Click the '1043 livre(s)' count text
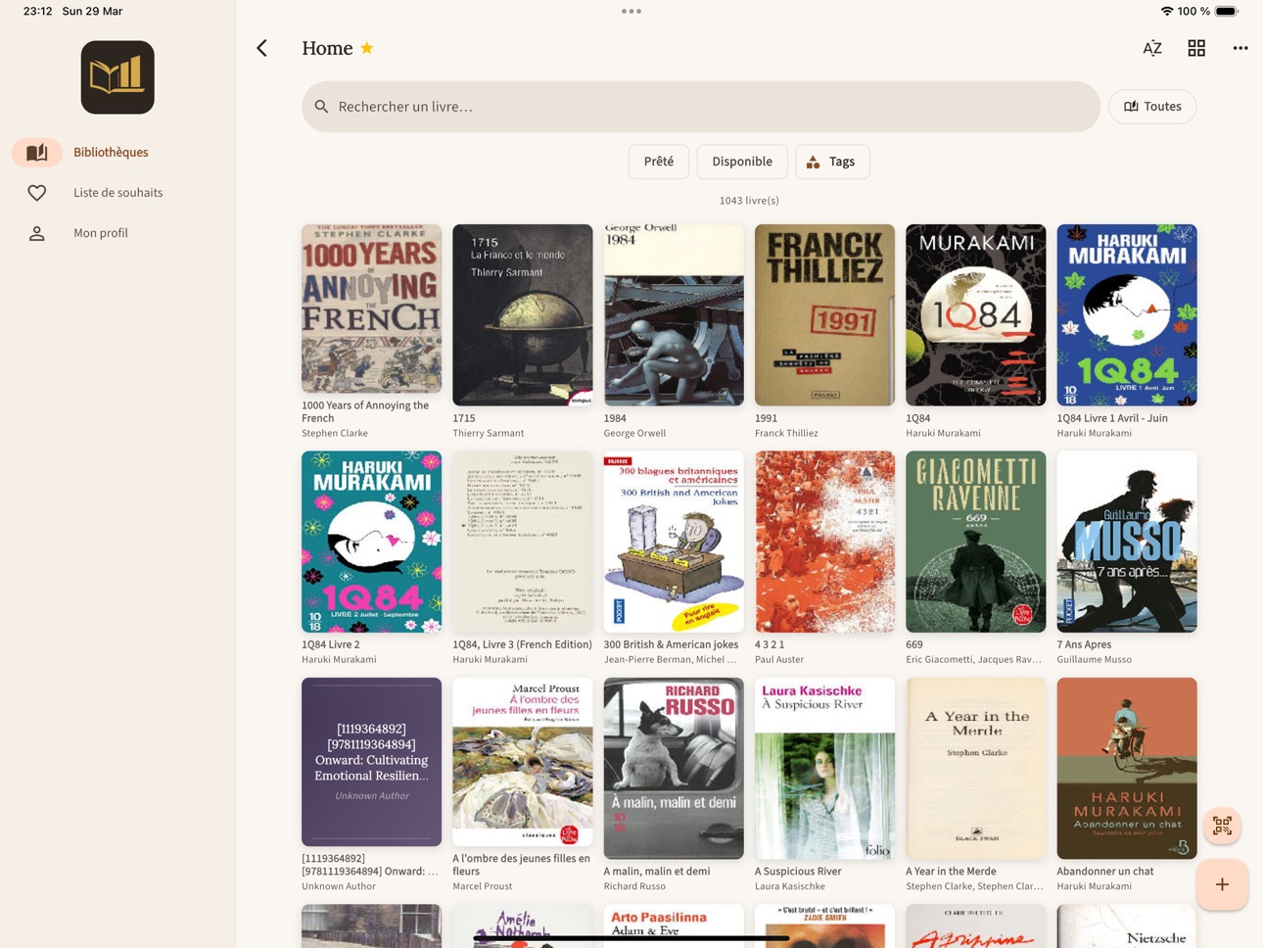1263x948 pixels. click(x=749, y=201)
